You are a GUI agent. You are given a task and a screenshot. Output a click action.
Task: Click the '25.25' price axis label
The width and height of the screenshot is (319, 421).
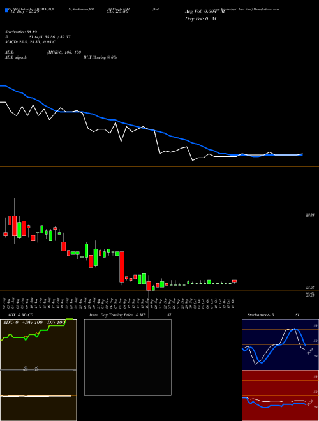point(310,288)
